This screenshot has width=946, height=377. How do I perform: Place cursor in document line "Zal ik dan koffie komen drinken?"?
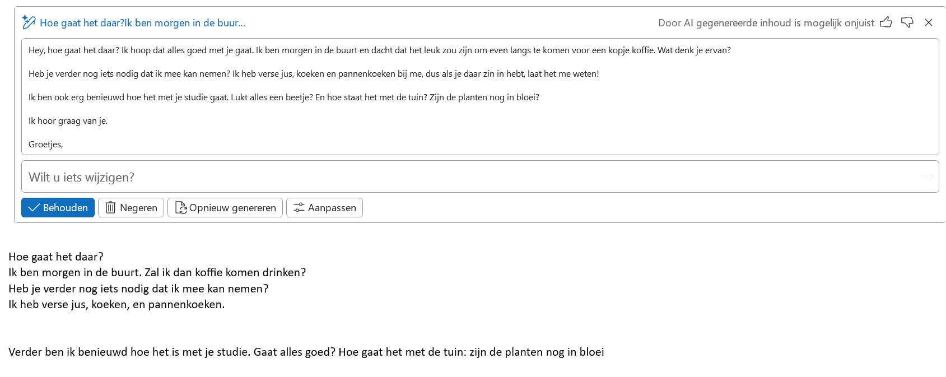[225, 273]
